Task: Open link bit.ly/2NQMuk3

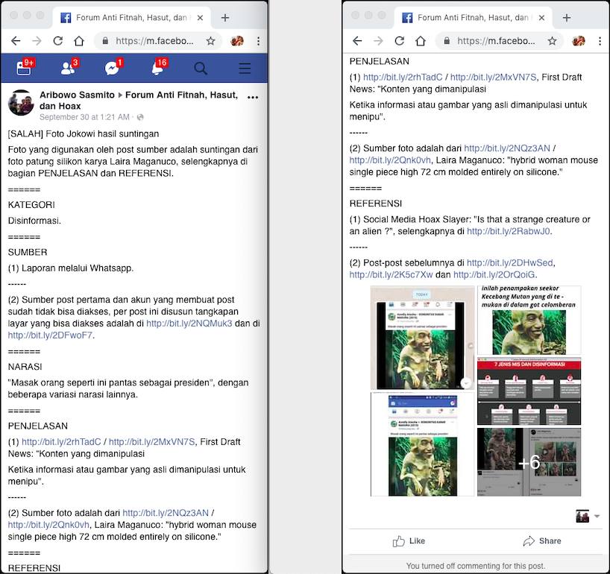Action: click(x=189, y=324)
